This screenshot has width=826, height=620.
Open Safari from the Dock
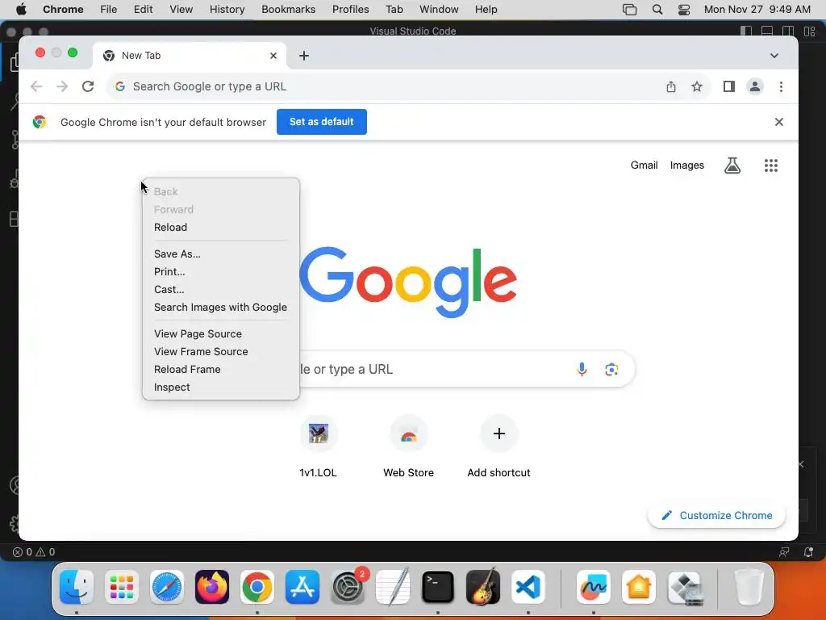167,587
